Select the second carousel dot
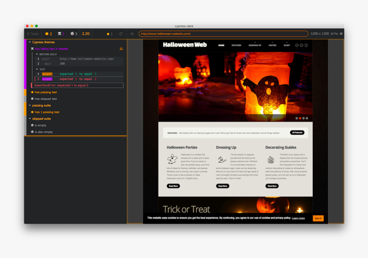 click(300, 118)
